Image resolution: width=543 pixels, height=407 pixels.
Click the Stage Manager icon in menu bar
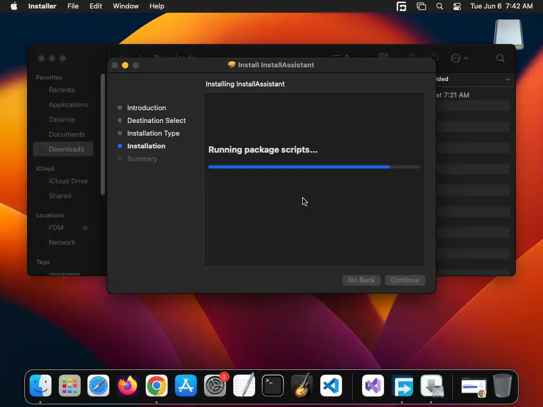pos(421,6)
